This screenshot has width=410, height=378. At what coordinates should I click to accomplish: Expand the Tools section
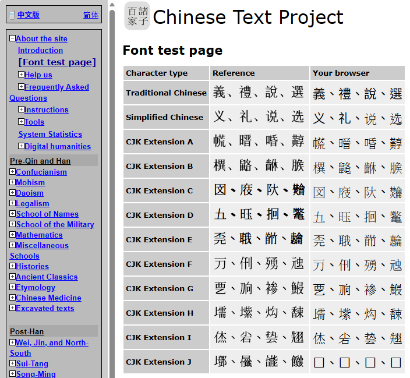tap(21, 121)
